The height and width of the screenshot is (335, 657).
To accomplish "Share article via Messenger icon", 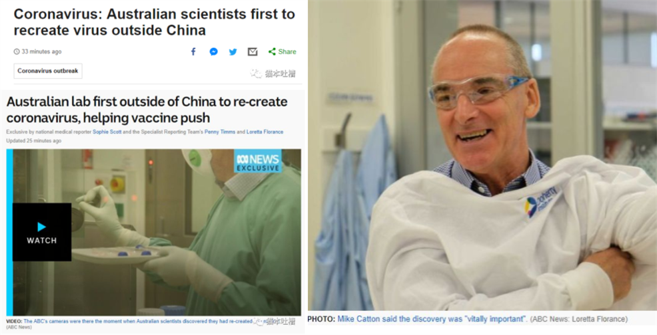I will tap(214, 51).
